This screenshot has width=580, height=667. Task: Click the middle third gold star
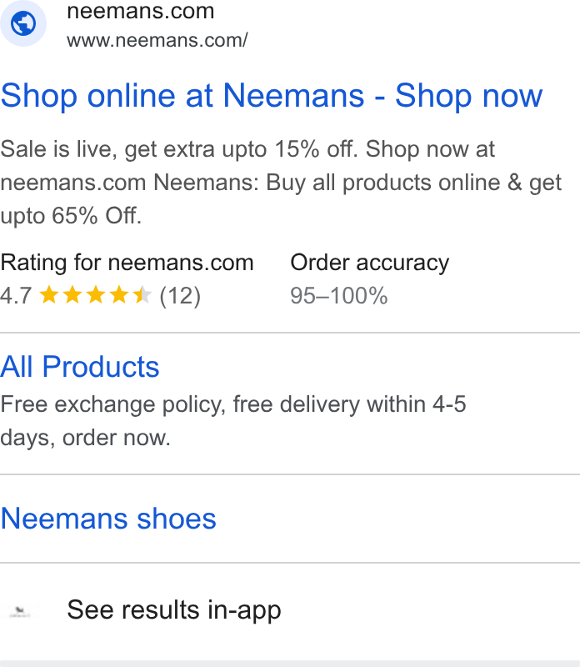tap(96, 295)
